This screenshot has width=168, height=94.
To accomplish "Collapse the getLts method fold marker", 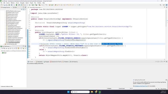I will (x=30, y=31).
